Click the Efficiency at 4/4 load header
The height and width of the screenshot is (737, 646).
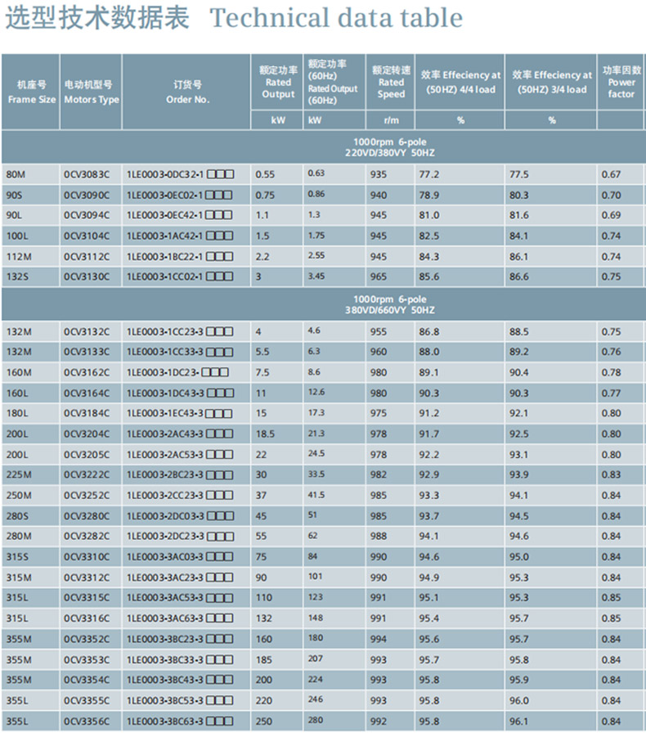[x=459, y=82]
